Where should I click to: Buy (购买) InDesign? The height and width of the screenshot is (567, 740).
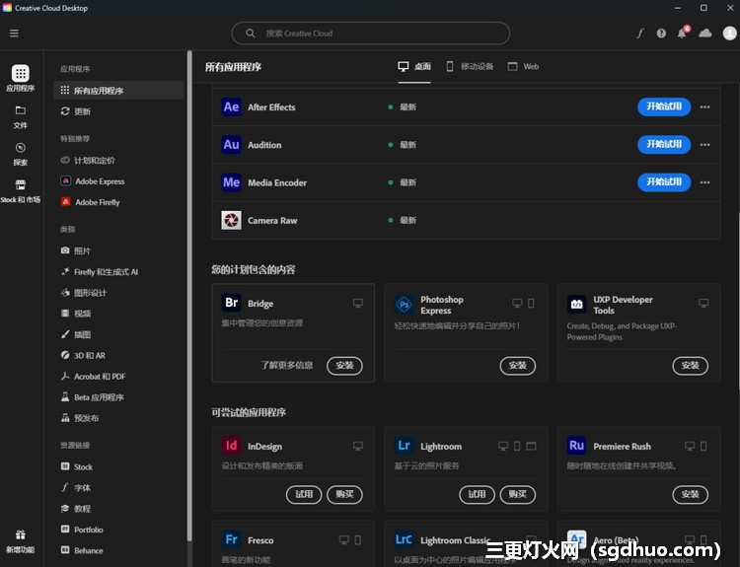click(344, 494)
